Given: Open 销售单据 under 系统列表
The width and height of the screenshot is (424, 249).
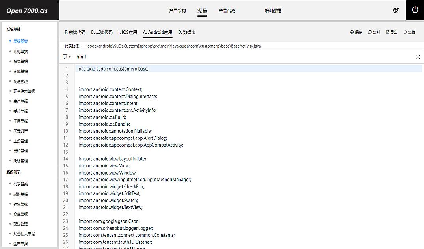Looking at the screenshot, I should [x=20, y=204].
